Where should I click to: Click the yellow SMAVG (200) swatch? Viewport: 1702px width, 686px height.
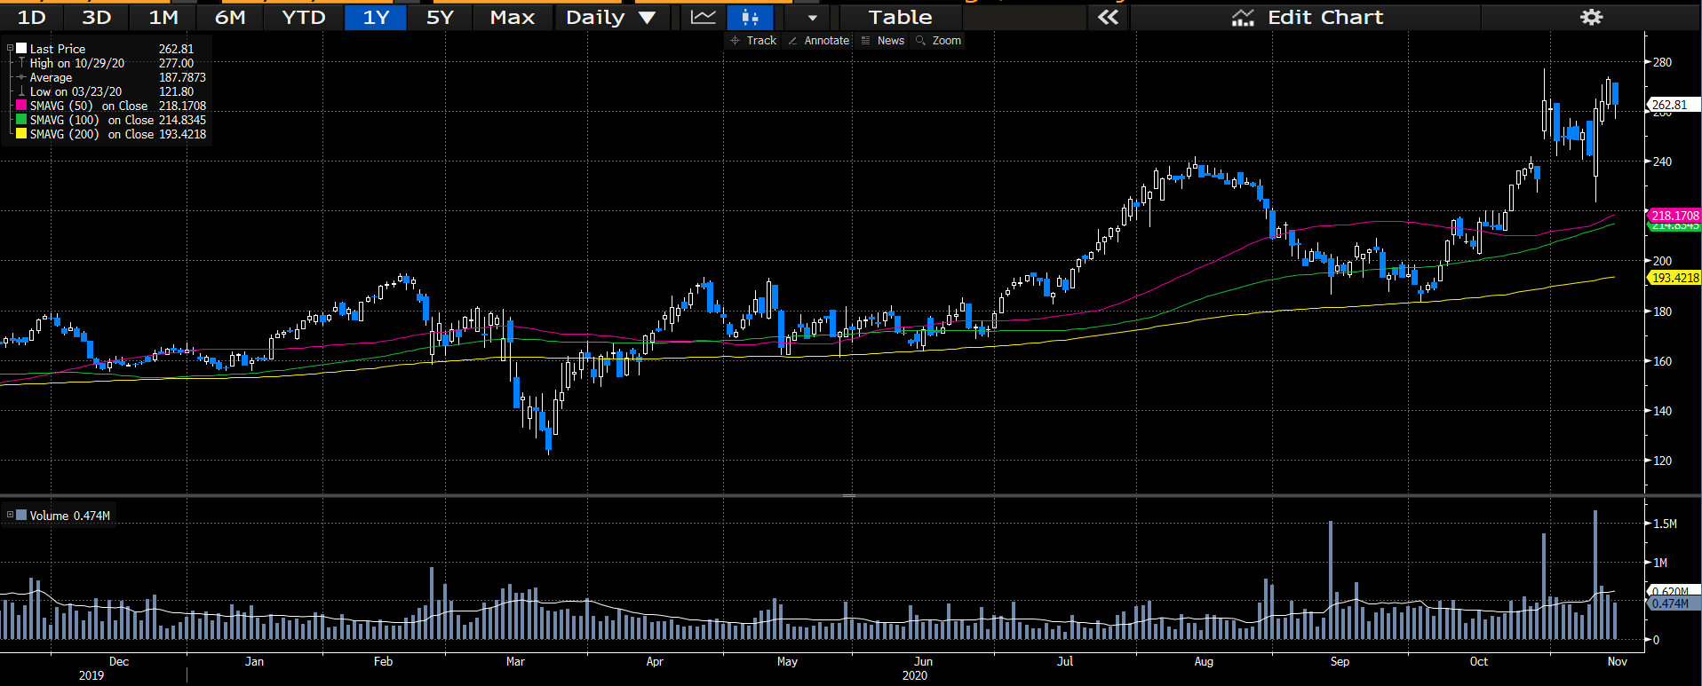pos(21,134)
